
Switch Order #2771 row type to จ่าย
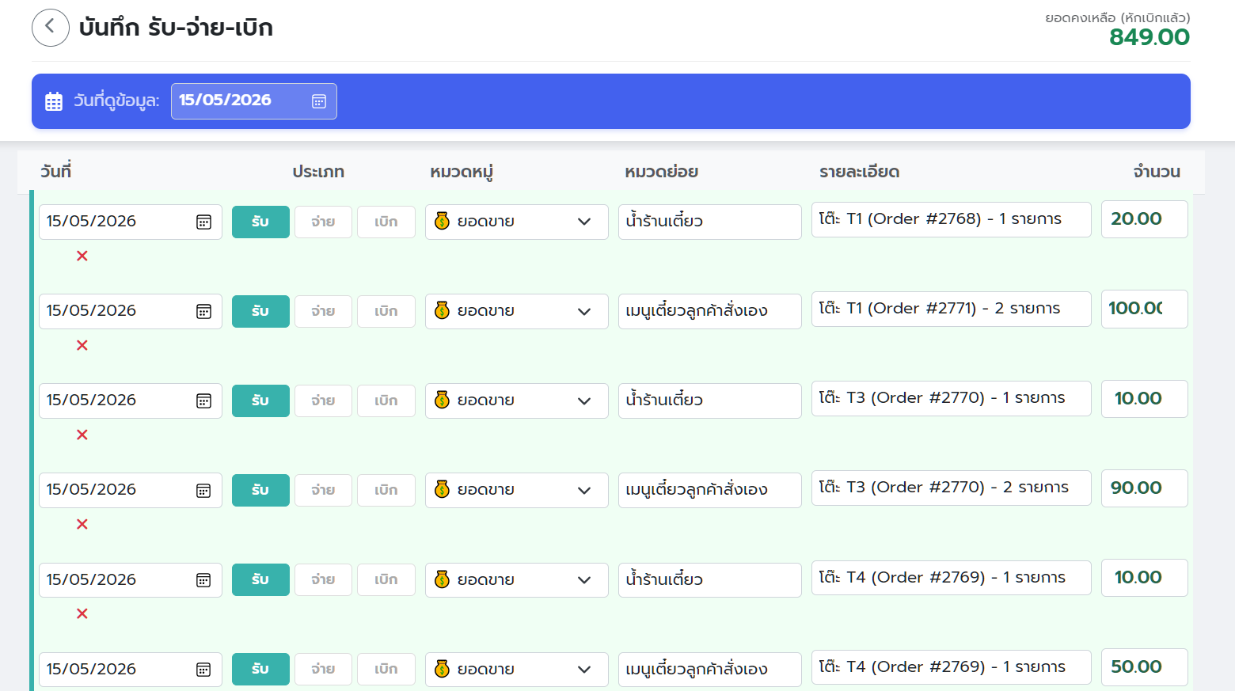point(323,311)
